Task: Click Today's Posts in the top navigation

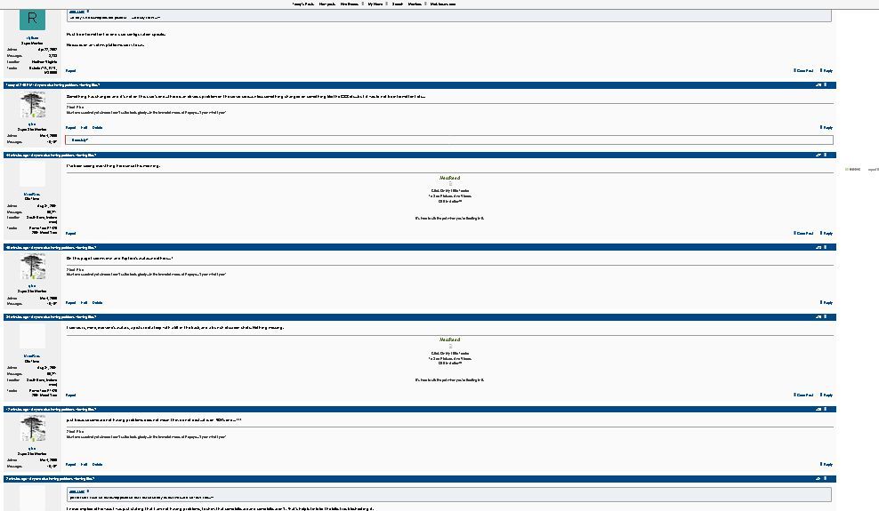Action: (303, 4)
